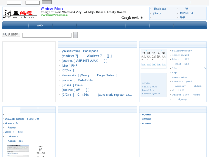Open the Access & link

coord(11,123)
